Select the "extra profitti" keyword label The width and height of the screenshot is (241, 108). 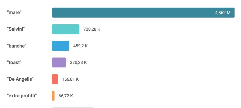coord(22,96)
